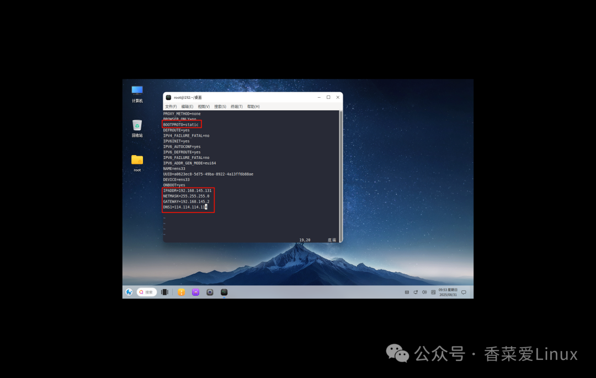The width and height of the screenshot is (596, 378).
Task: Click the line IPV4_FAILURE_FATAL=no
Action: (x=187, y=136)
